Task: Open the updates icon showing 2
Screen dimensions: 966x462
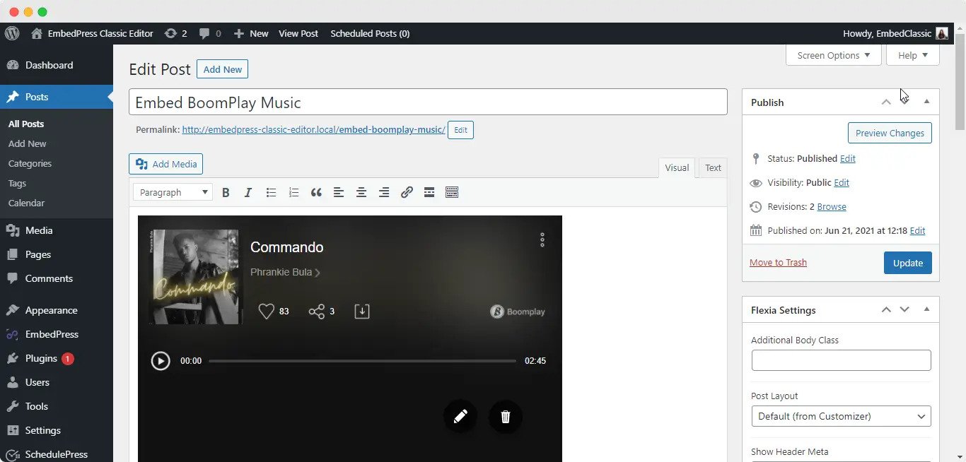Action: (x=175, y=33)
